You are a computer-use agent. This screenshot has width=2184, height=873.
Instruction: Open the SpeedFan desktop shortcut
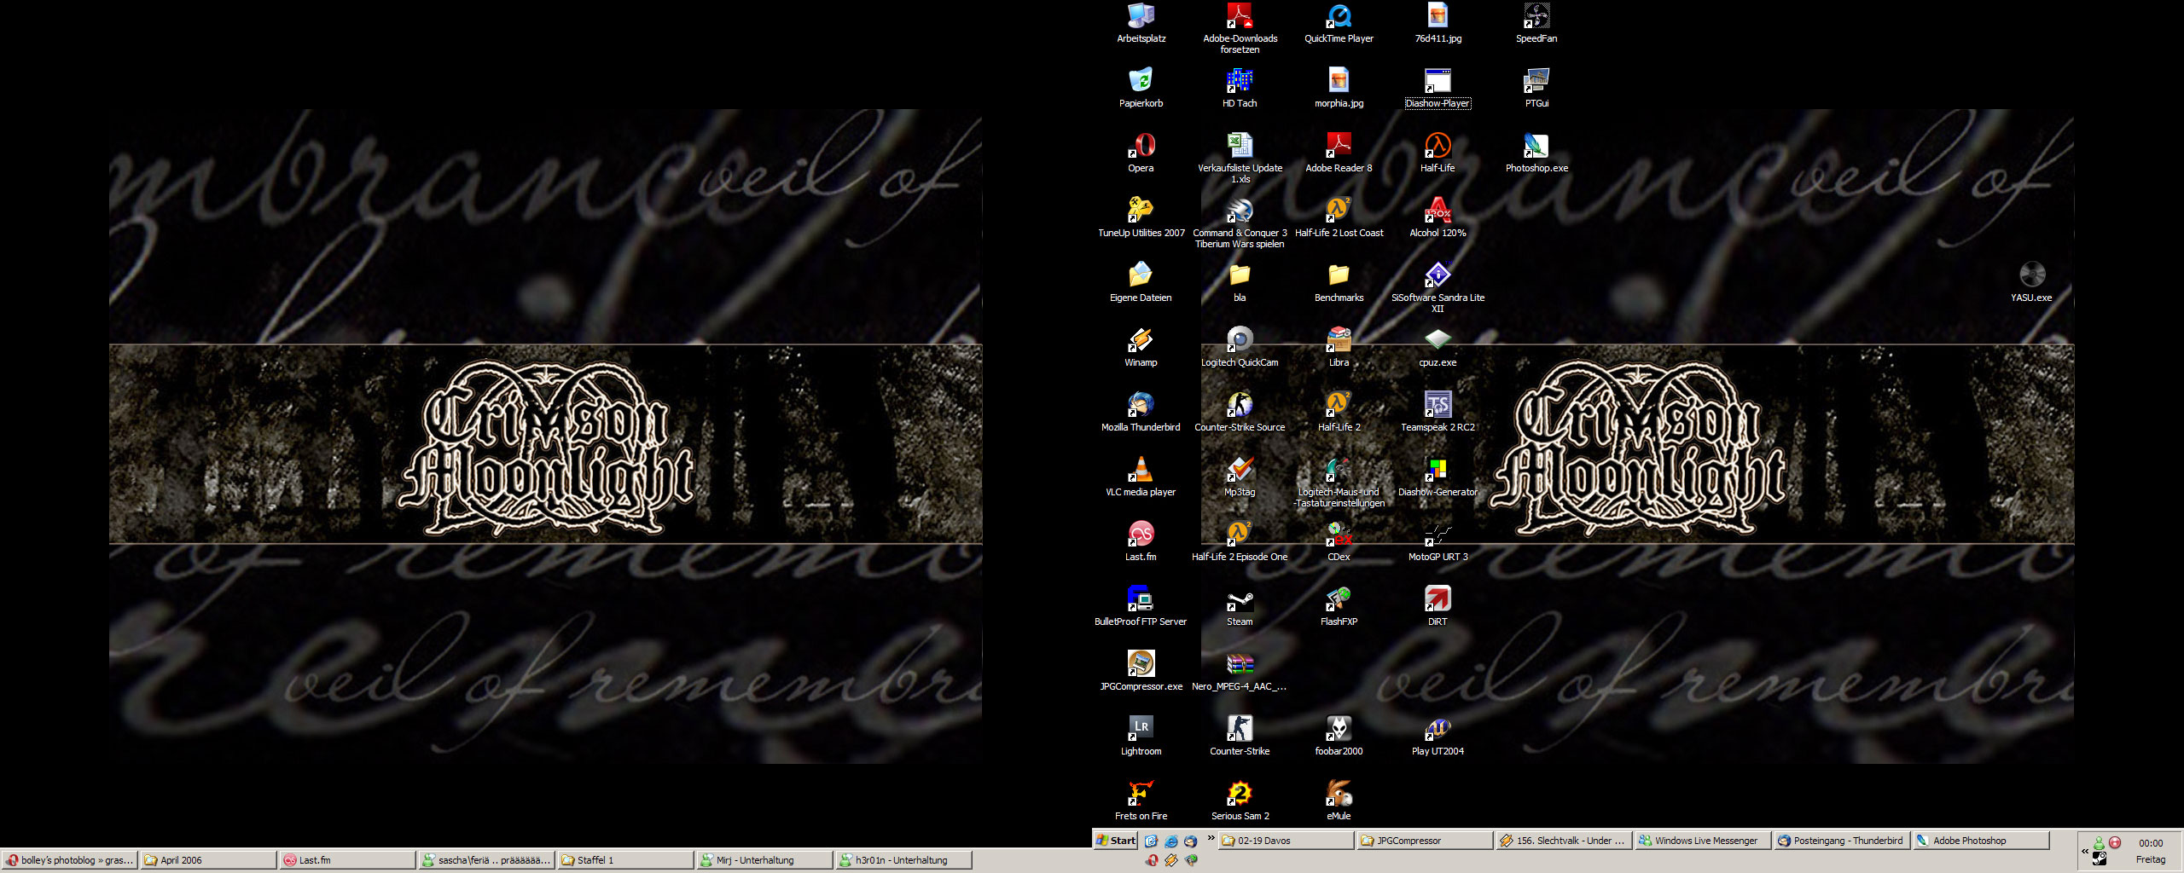(1536, 17)
